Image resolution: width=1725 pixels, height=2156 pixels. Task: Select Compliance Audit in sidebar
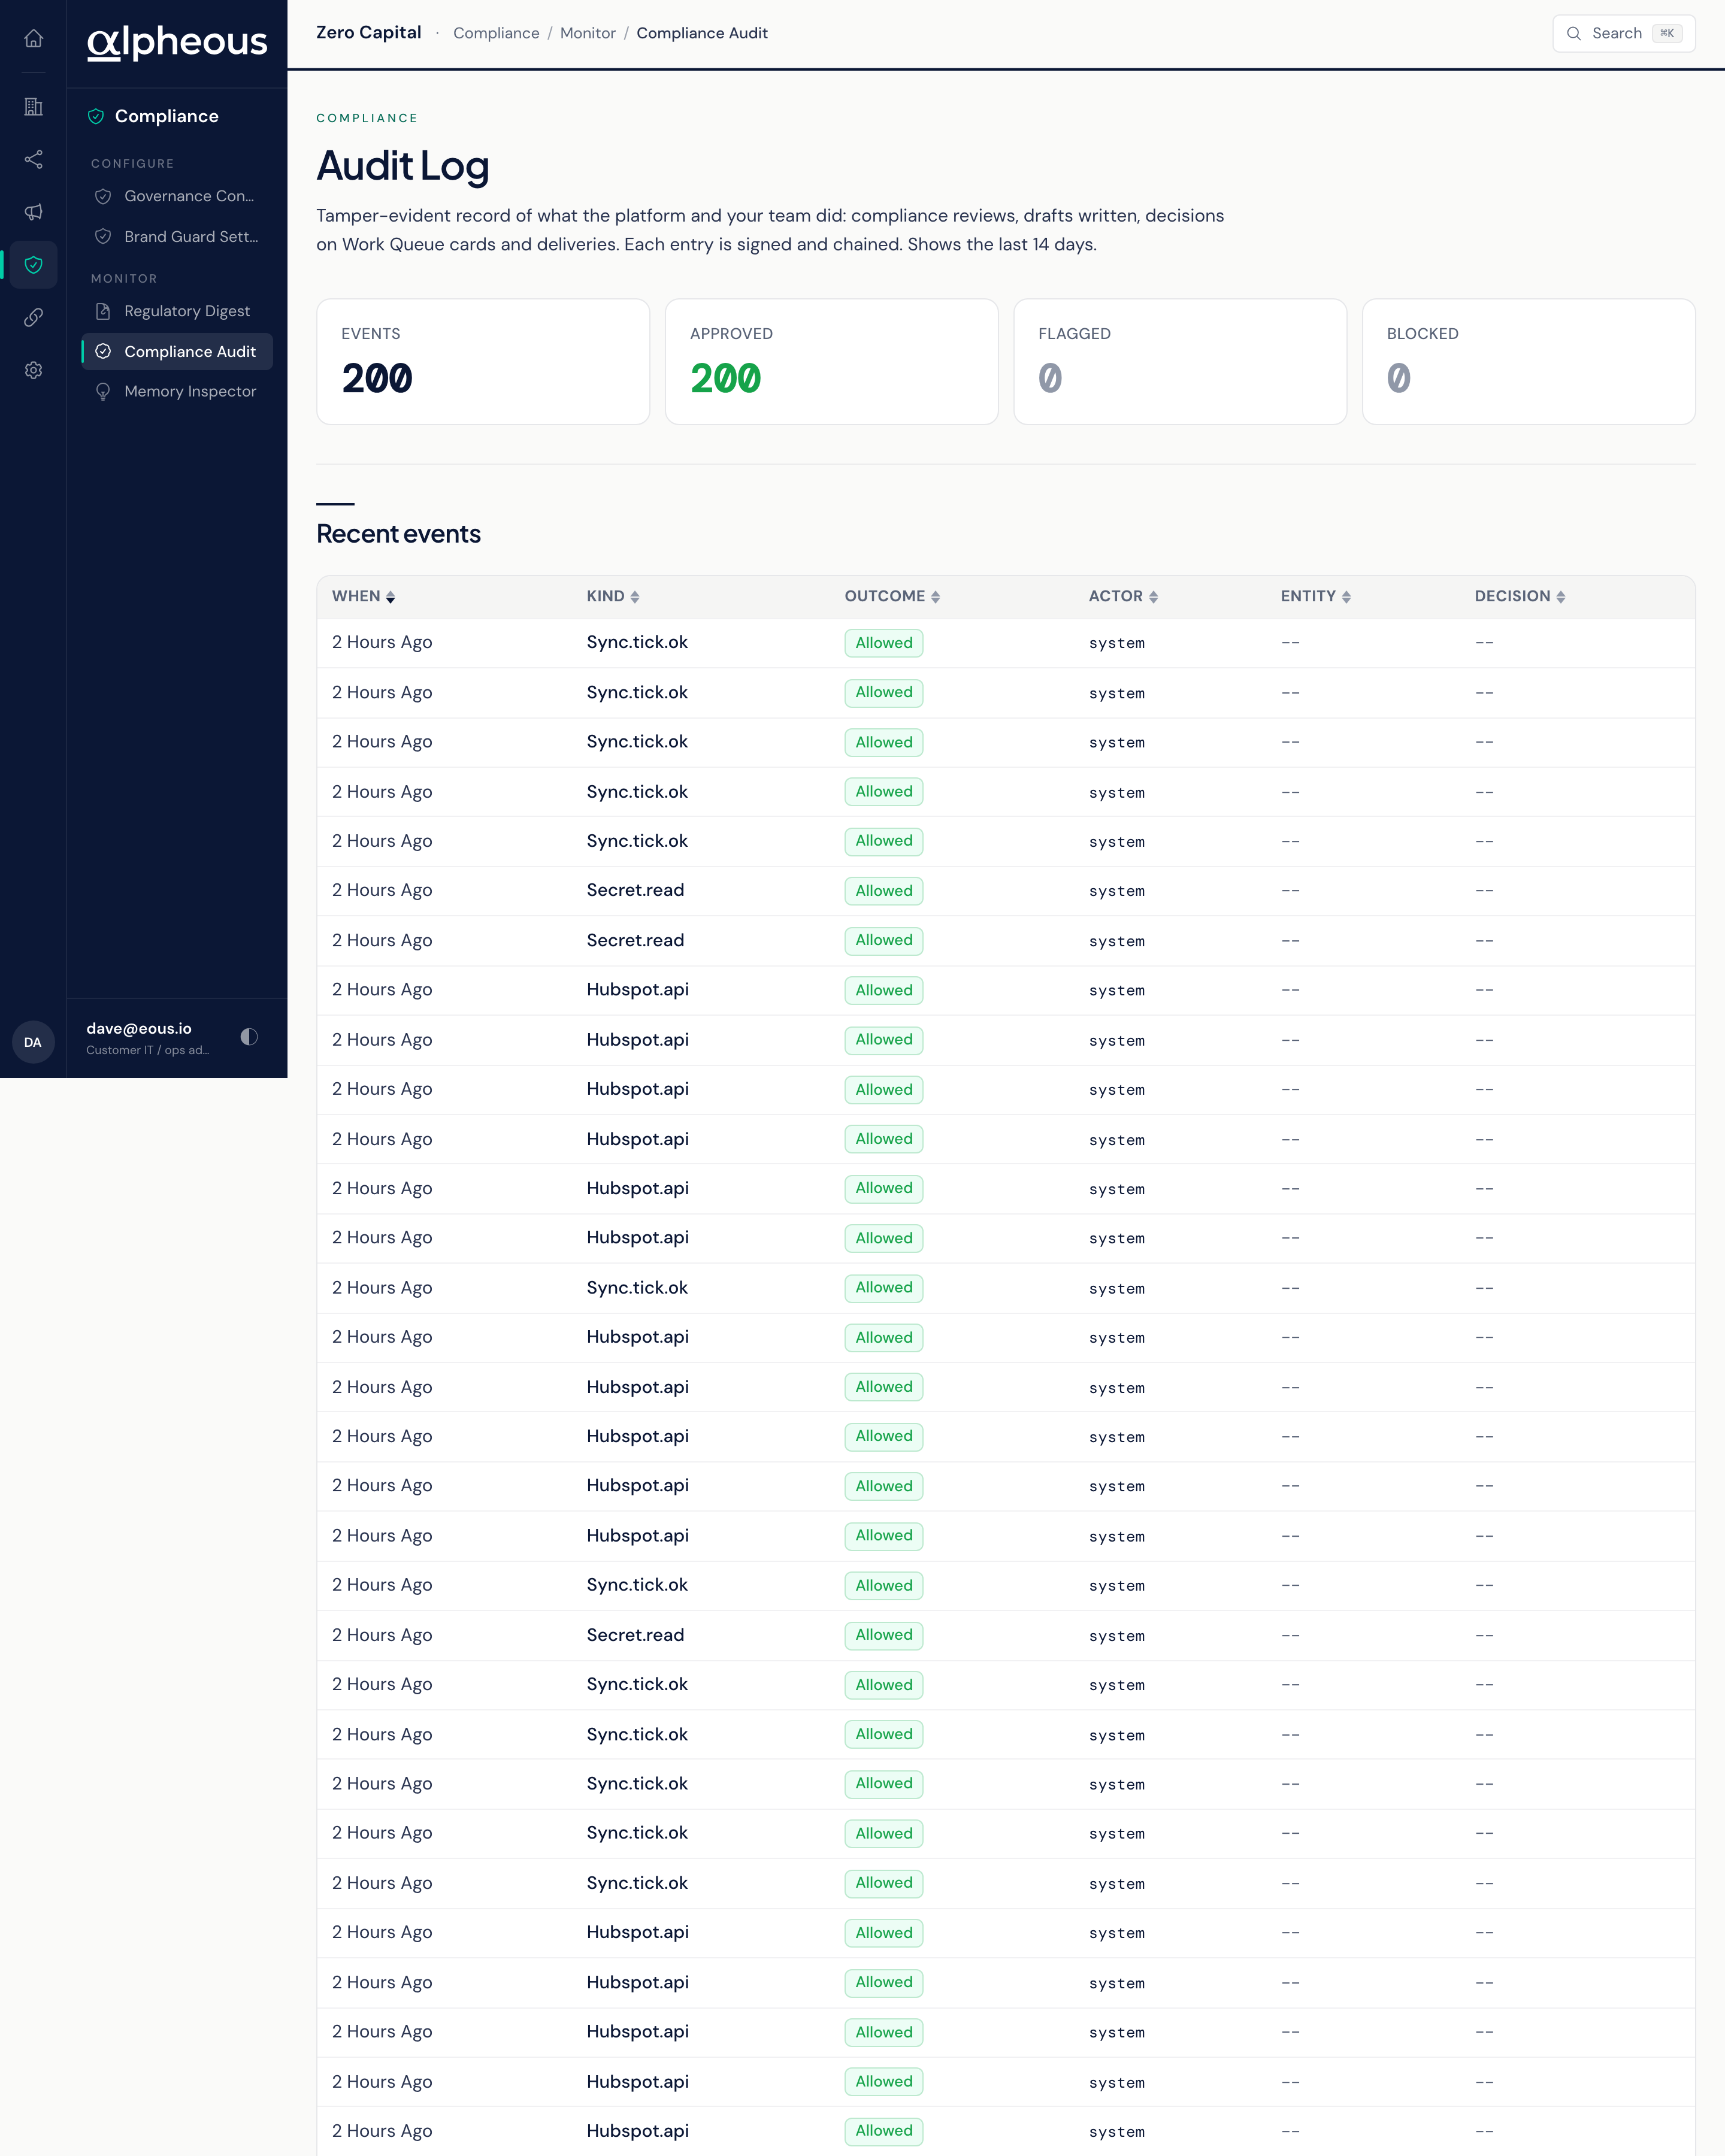pos(177,351)
